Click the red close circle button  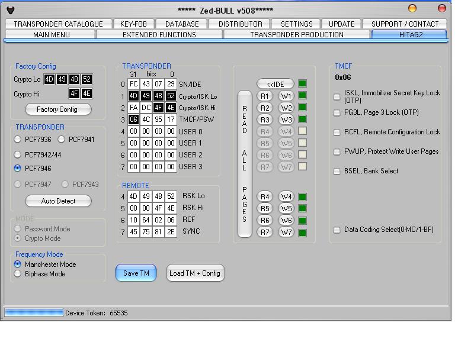point(442,8)
